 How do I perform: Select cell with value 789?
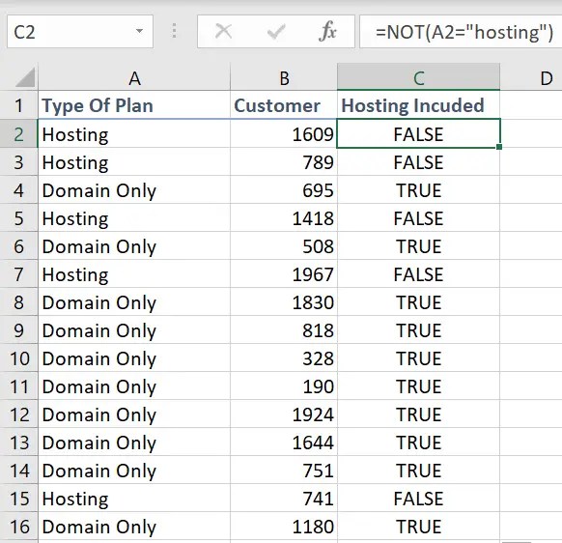[x=284, y=161]
